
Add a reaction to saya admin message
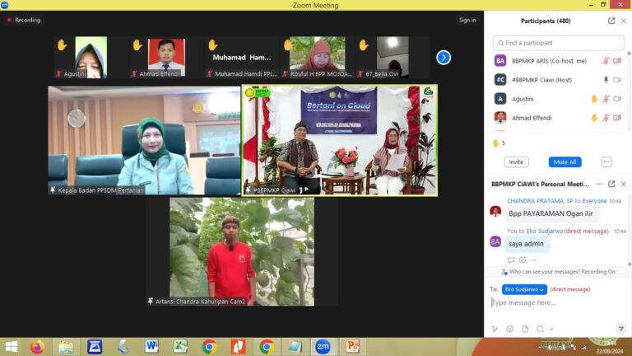point(523,260)
